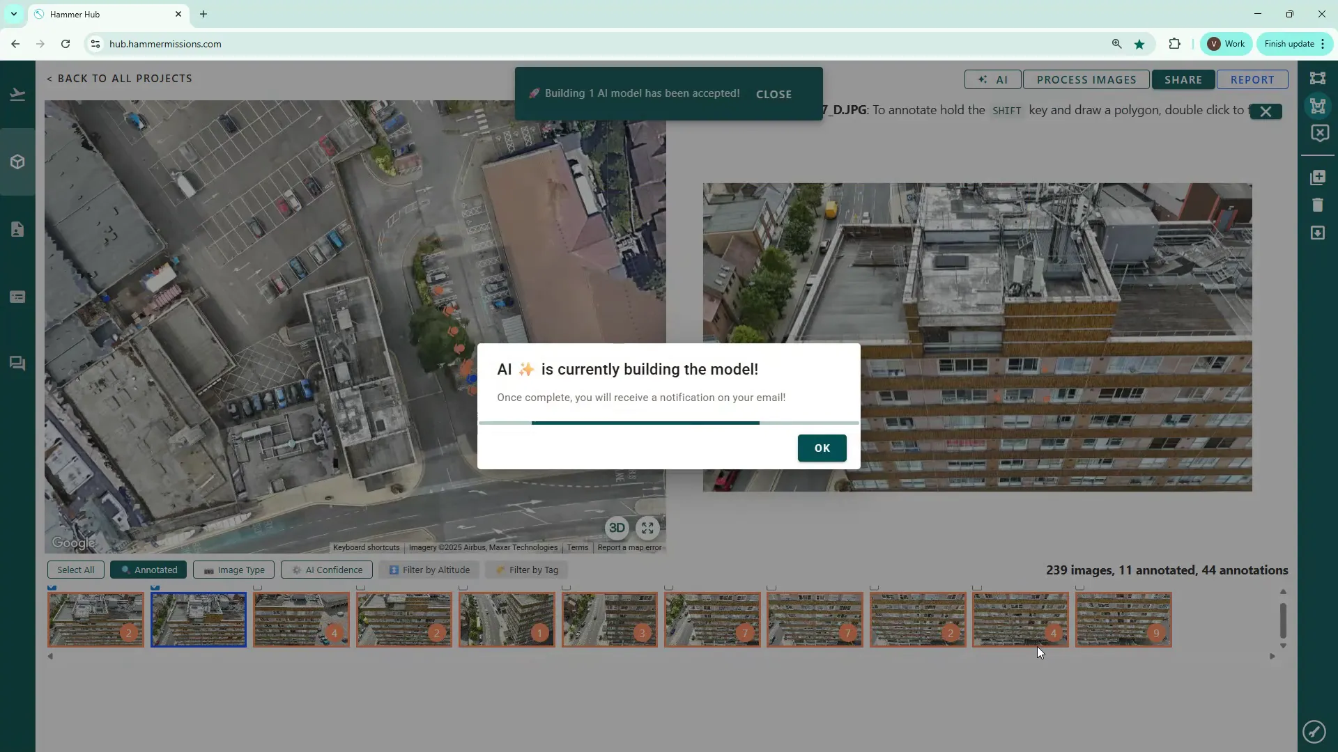1338x752 pixels.
Task: Tick the checkbox above the third thumbnail
Action: tap(258, 588)
